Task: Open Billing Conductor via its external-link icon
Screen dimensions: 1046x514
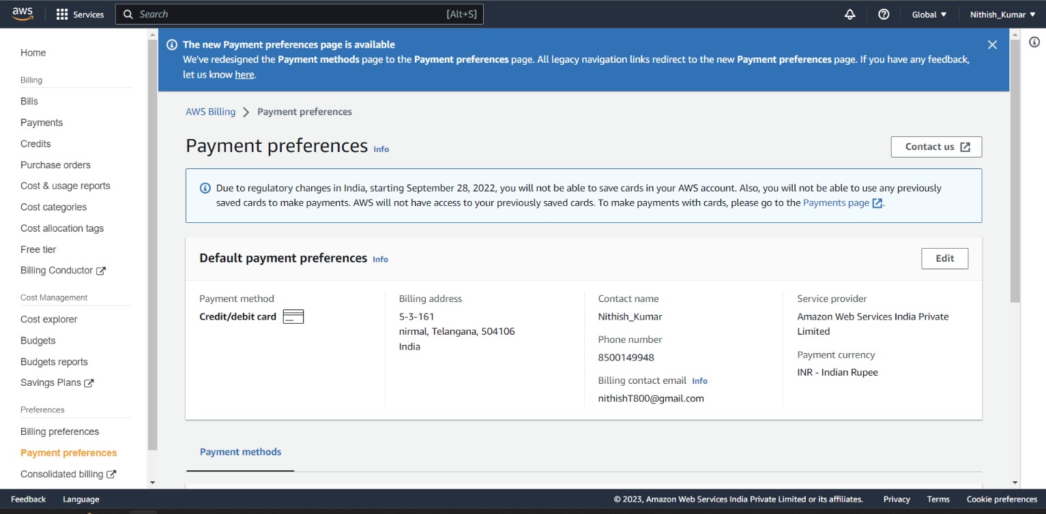Action: pos(101,271)
